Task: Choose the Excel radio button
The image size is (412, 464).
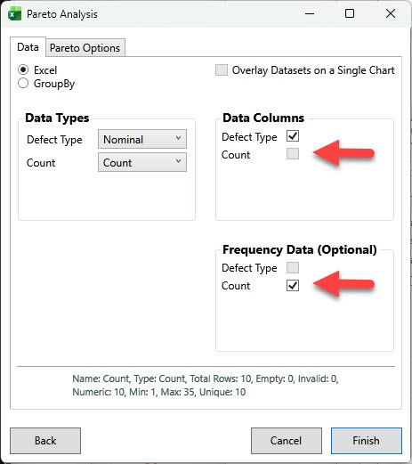Action: point(23,69)
